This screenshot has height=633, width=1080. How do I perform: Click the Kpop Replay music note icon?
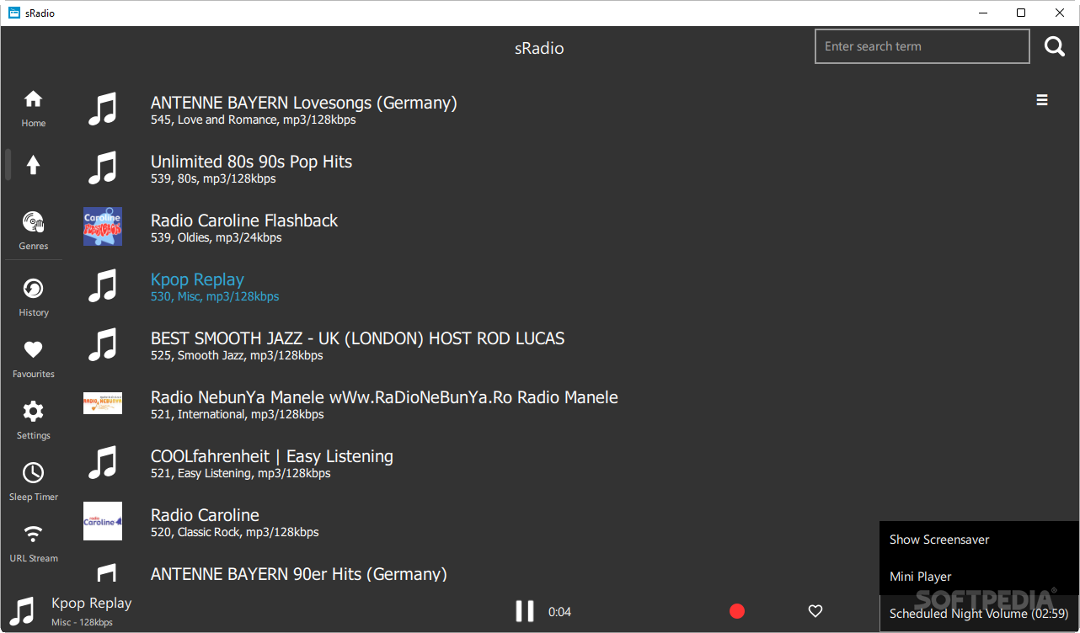coord(103,285)
